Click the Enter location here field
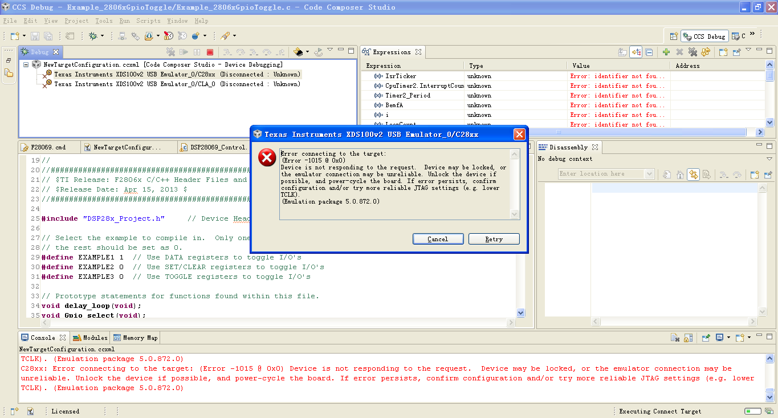Screen dimensions: 778x418 tap(601, 174)
